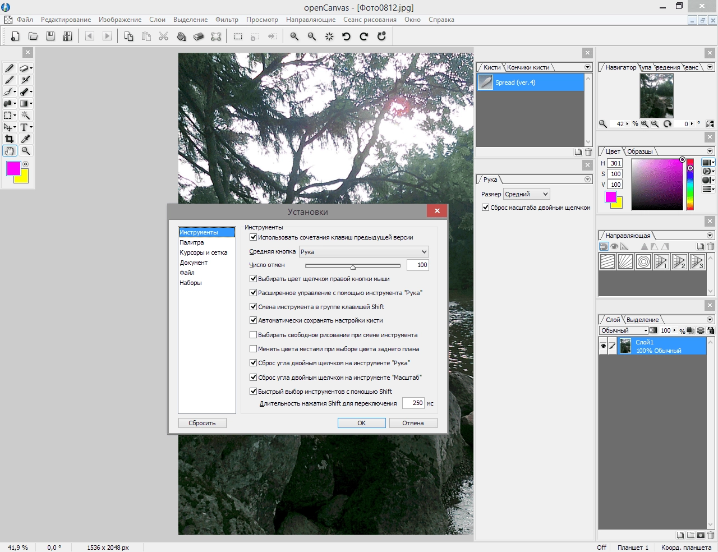Click the vertical hue strip in color panel

[690, 185]
